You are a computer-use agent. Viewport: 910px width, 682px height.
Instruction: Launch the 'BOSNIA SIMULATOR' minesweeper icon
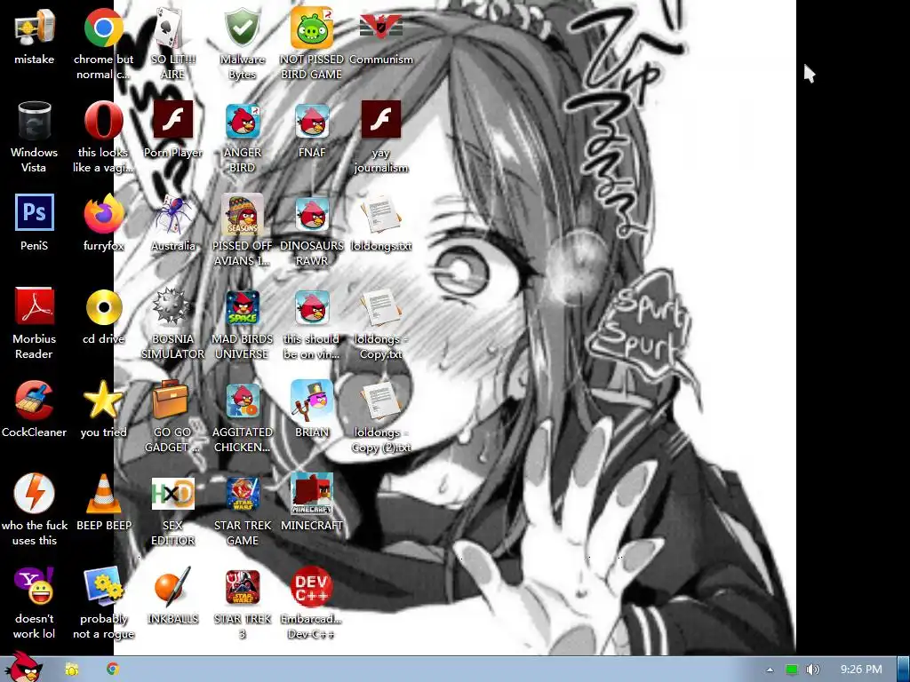[172, 306]
